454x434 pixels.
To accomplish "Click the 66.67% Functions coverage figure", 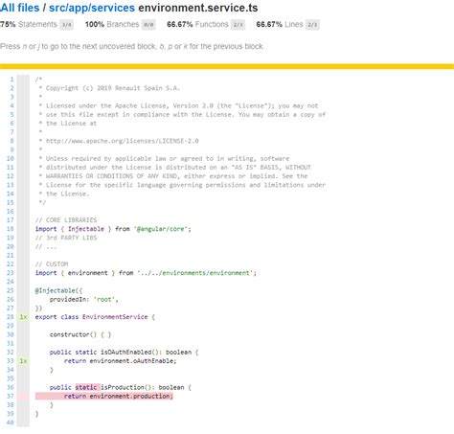I will tap(197, 24).
